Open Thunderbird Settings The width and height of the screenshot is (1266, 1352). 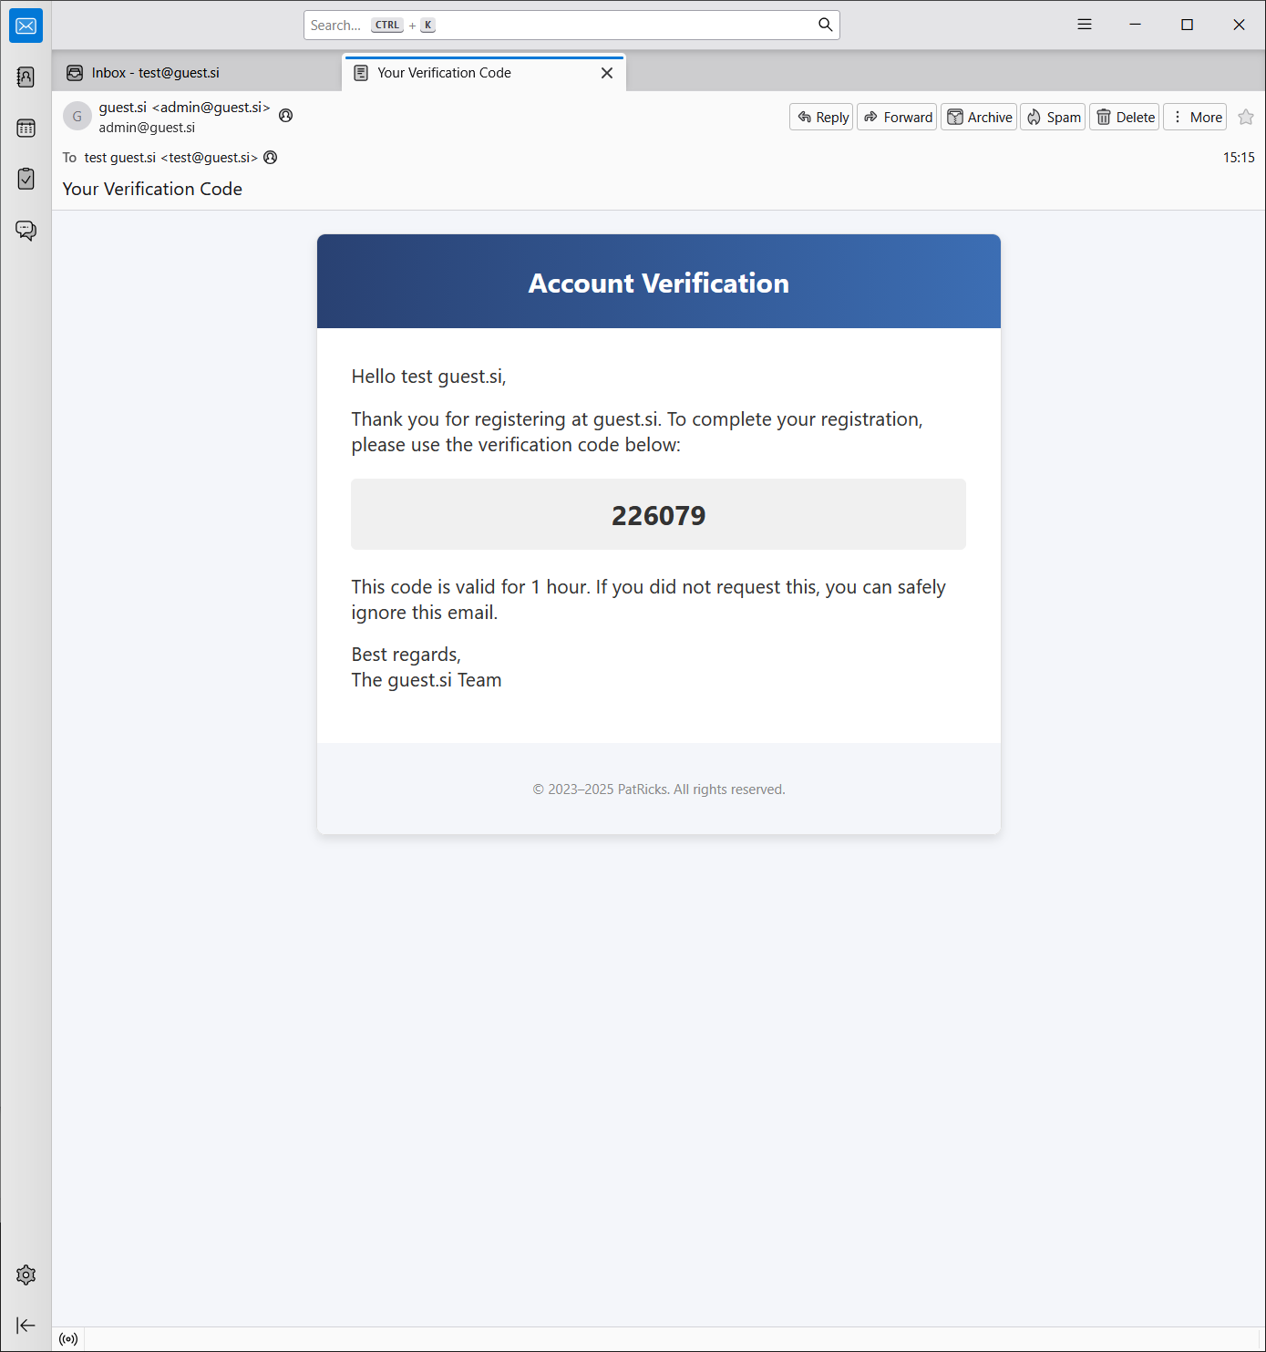click(25, 1275)
